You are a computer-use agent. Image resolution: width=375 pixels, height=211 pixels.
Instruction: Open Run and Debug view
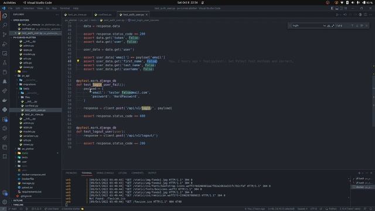point(5,44)
